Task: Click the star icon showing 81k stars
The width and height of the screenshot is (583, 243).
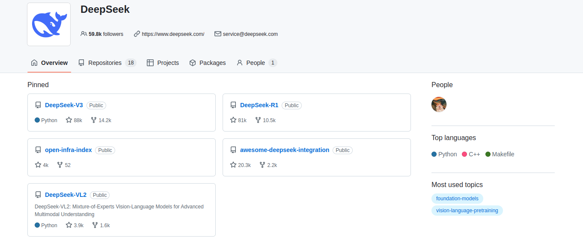Action: tap(233, 120)
